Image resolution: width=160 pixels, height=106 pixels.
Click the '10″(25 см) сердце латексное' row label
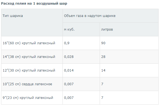tap(27, 84)
